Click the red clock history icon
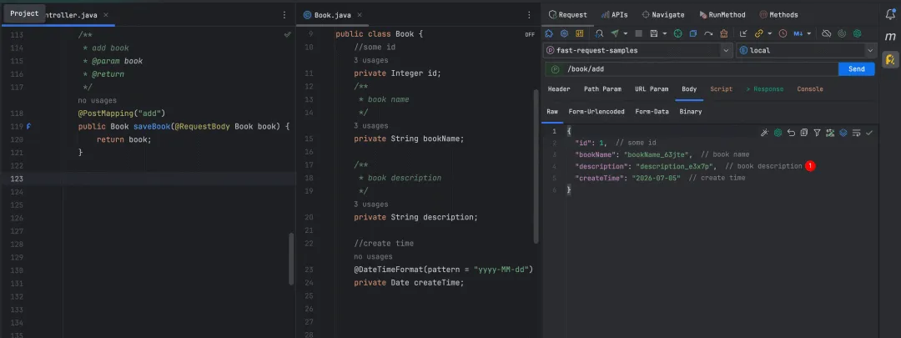This screenshot has width=901, height=338. (783, 33)
